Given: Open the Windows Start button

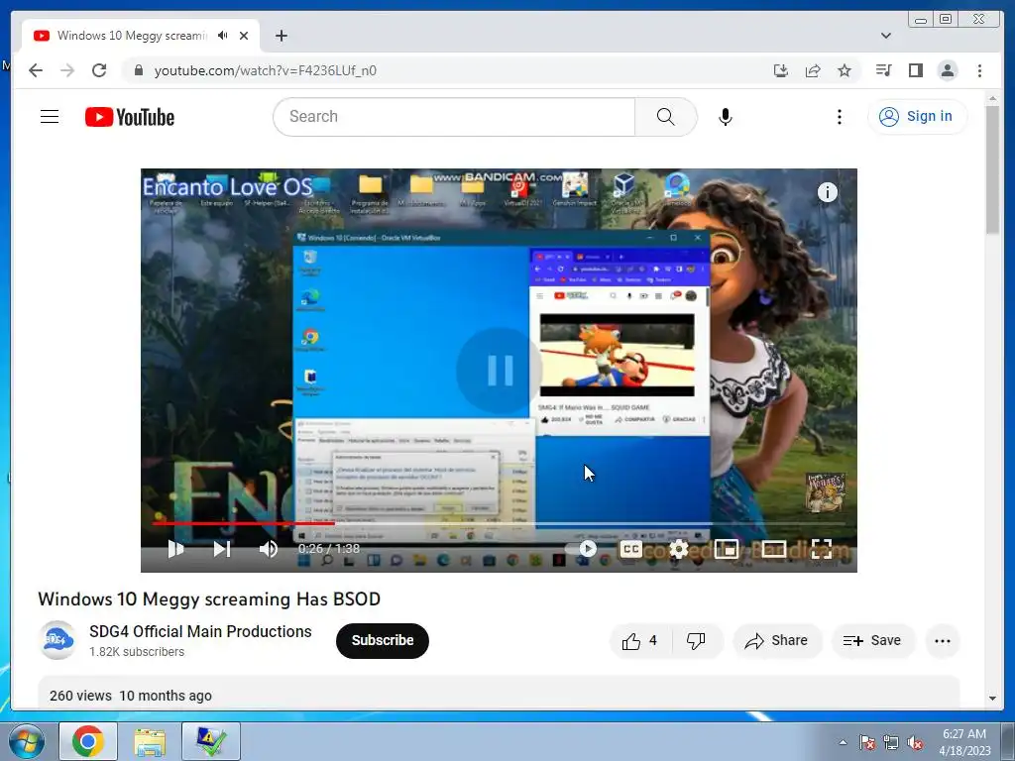Looking at the screenshot, I should point(27,741).
